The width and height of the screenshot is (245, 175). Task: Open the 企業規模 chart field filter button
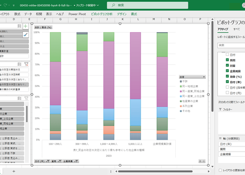71,161
